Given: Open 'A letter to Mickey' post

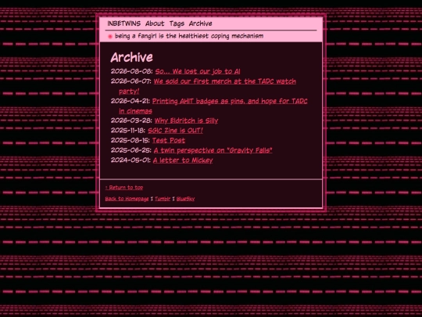Looking at the screenshot, I should (x=183, y=160).
